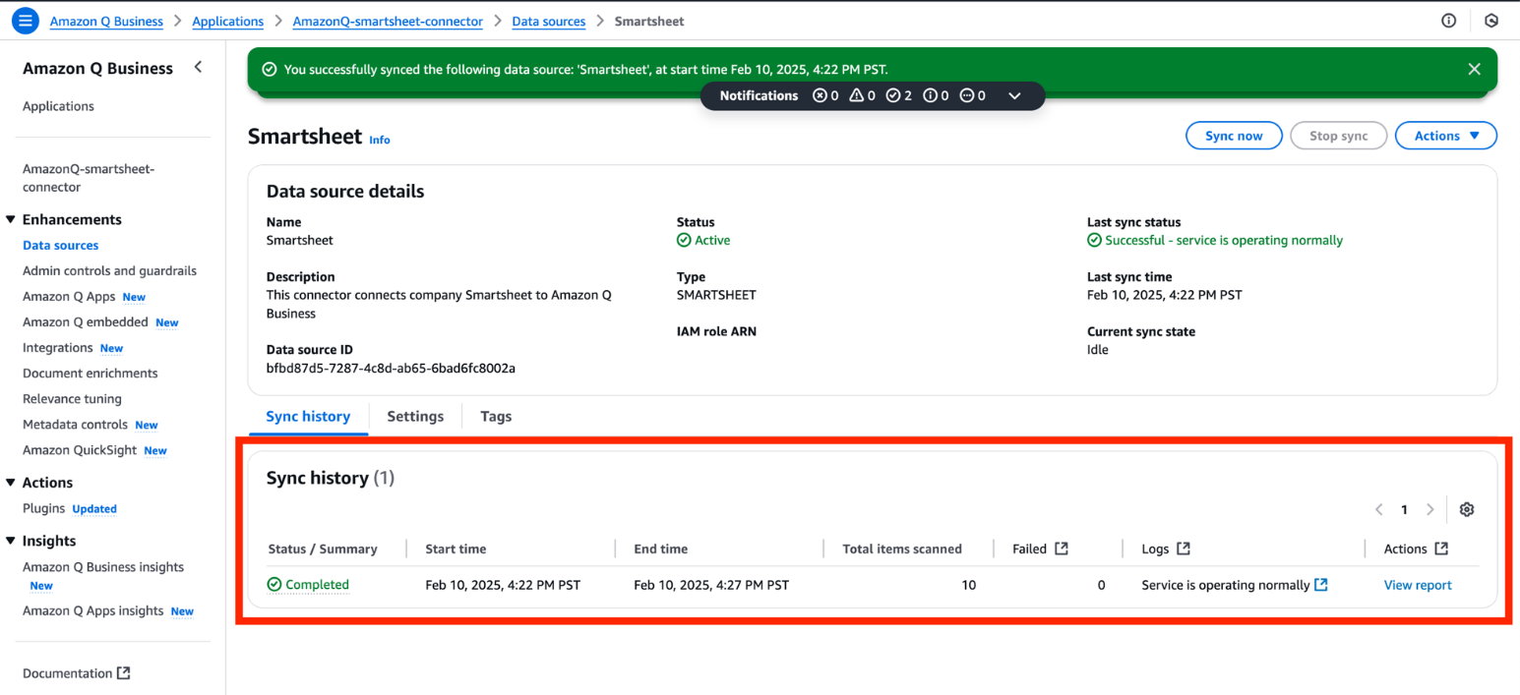Open external link icon beside Failed column
This screenshot has width=1520, height=695.
click(x=1062, y=549)
